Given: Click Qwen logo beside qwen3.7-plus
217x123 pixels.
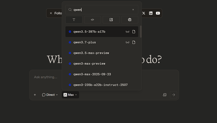Looking at the screenshot, I should tap(70, 42).
